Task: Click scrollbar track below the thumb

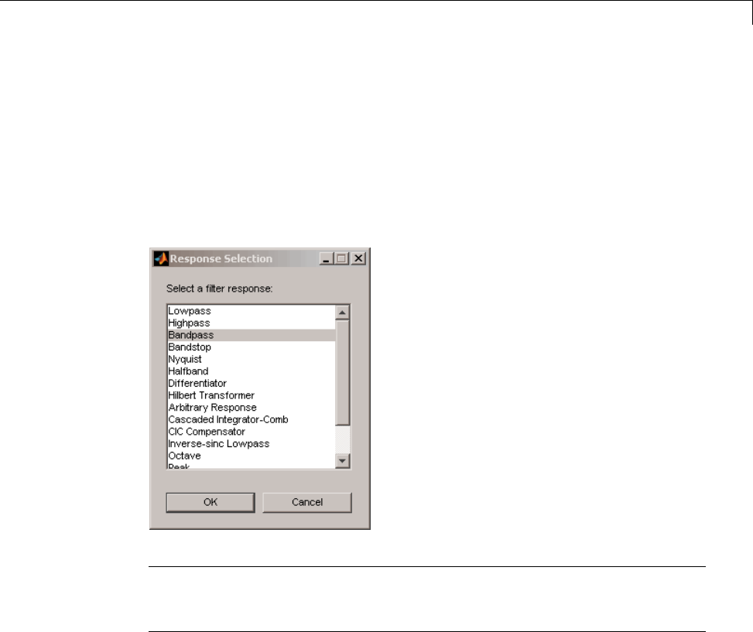Action: pos(342,439)
